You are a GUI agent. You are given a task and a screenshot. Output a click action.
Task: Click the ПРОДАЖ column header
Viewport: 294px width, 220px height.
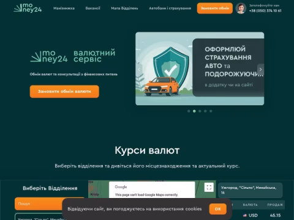pyautogui.click(x=275, y=205)
